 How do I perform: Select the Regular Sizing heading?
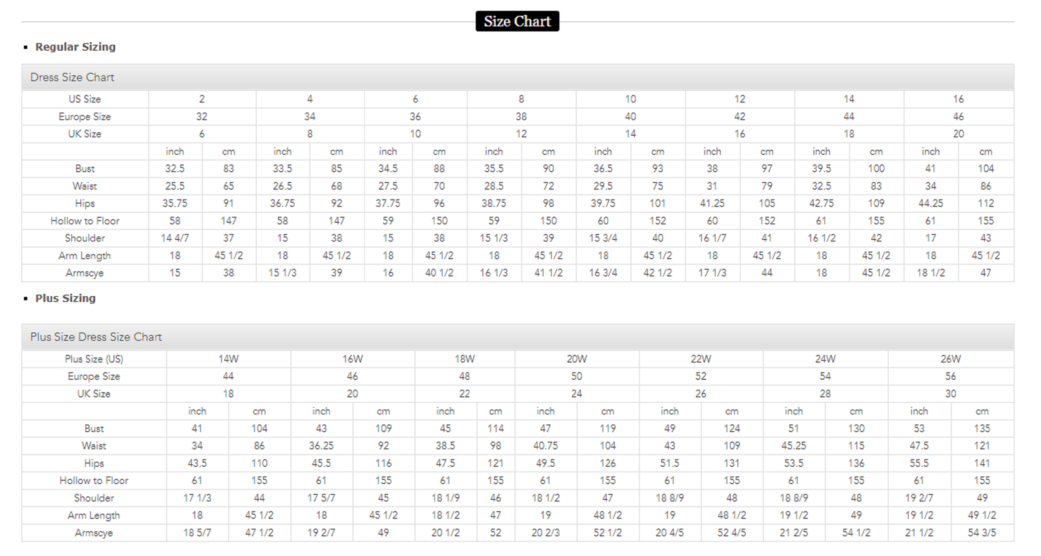point(75,47)
